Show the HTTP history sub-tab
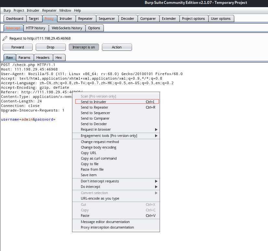The image size is (268, 251). click(36, 28)
